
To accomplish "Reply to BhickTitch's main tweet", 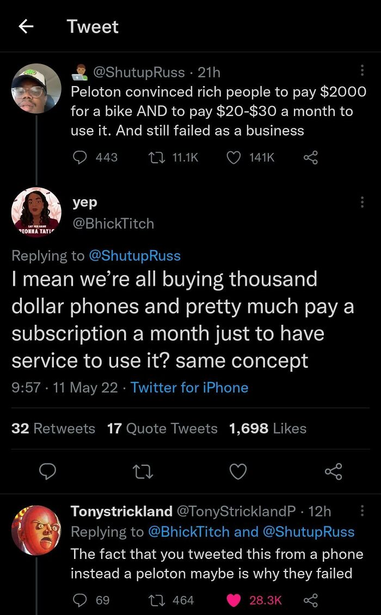I will (48, 471).
